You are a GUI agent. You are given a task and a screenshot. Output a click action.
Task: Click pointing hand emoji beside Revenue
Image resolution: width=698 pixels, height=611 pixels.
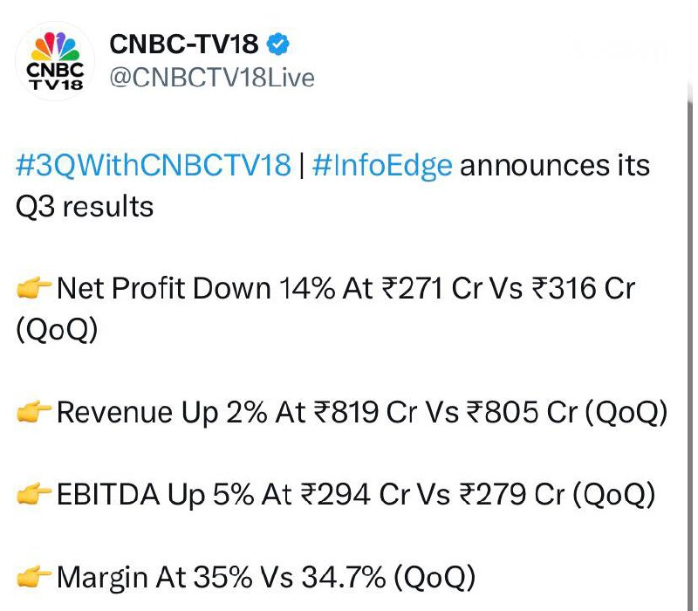35,413
